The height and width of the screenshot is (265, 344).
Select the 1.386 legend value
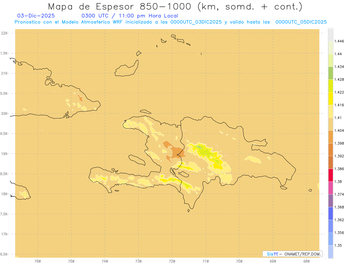coord(340,169)
